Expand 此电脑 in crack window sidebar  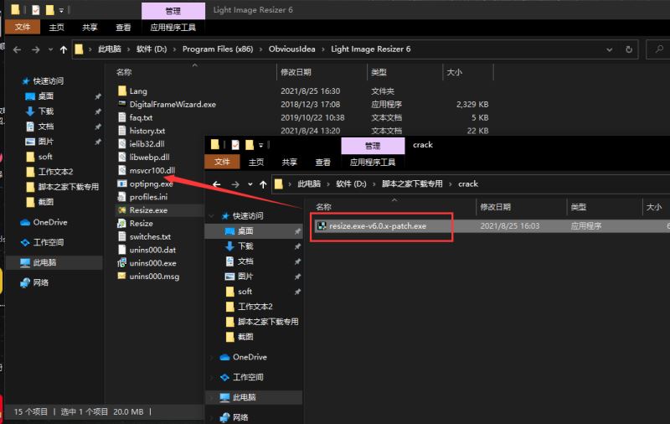[x=212, y=397]
